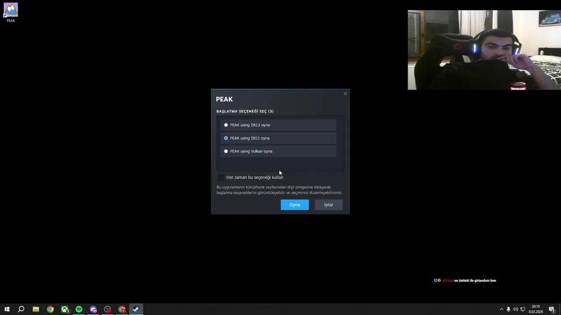Enable Her zaman bu seçeneği kullan checkbox
The height and width of the screenshot is (315, 561).
[x=220, y=177]
